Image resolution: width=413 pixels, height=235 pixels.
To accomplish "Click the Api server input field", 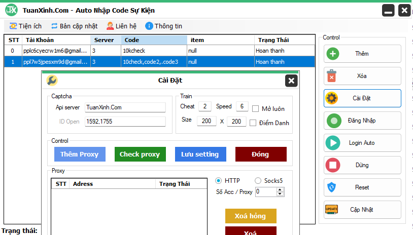I will [x=125, y=107].
